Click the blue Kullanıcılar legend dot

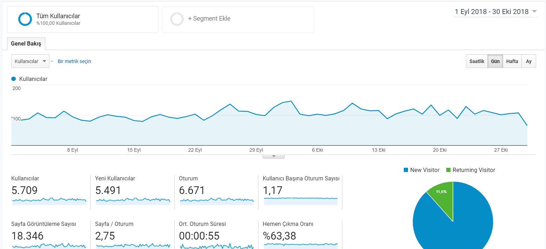[14, 79]
